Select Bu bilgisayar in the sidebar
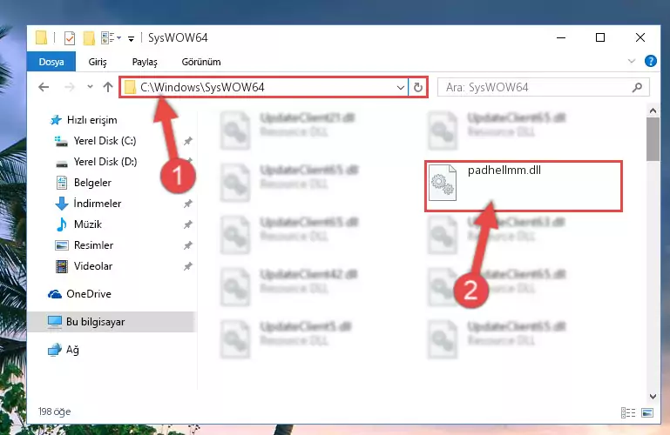This screenshot has height=435, width=670. [112, 322]
